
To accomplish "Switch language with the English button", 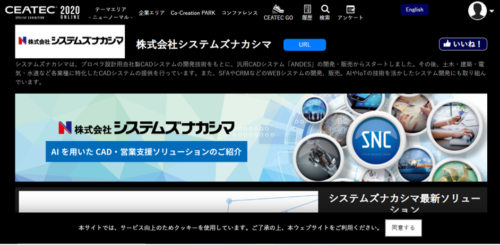I will [415, 10].
